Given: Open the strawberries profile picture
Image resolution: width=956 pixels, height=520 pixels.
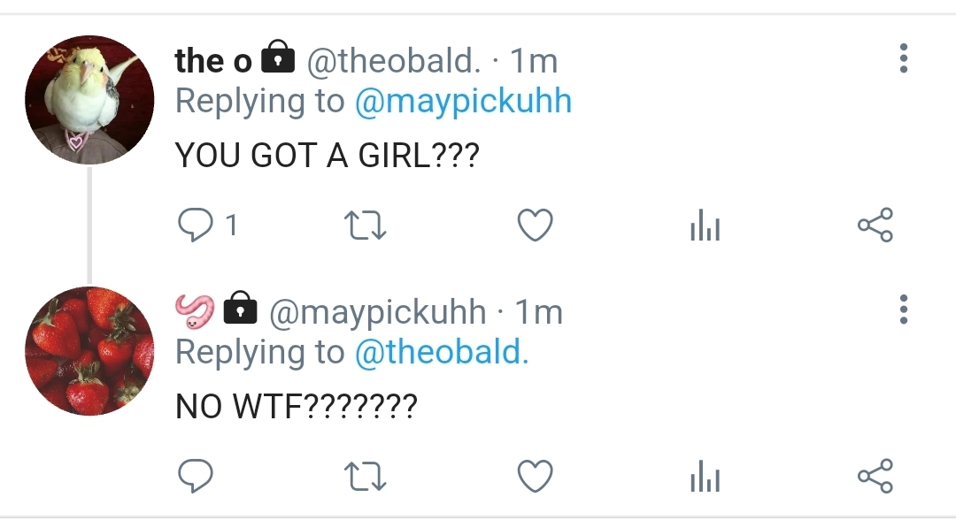Looking at the screenshot, I should click(89, 351).
